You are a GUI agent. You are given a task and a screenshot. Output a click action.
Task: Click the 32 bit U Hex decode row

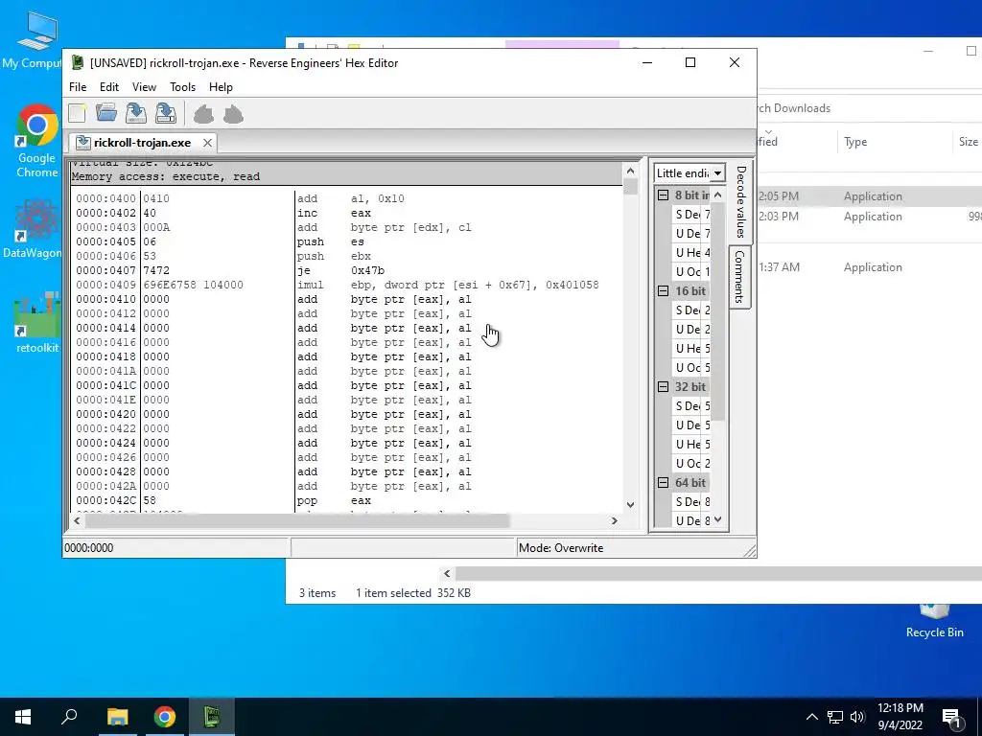point(692,445)
